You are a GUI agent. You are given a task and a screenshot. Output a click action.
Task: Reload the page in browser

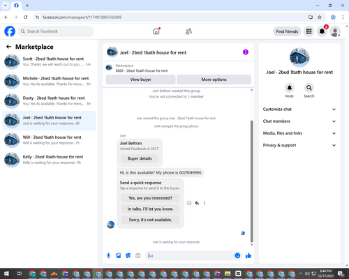tap(26, 17)
